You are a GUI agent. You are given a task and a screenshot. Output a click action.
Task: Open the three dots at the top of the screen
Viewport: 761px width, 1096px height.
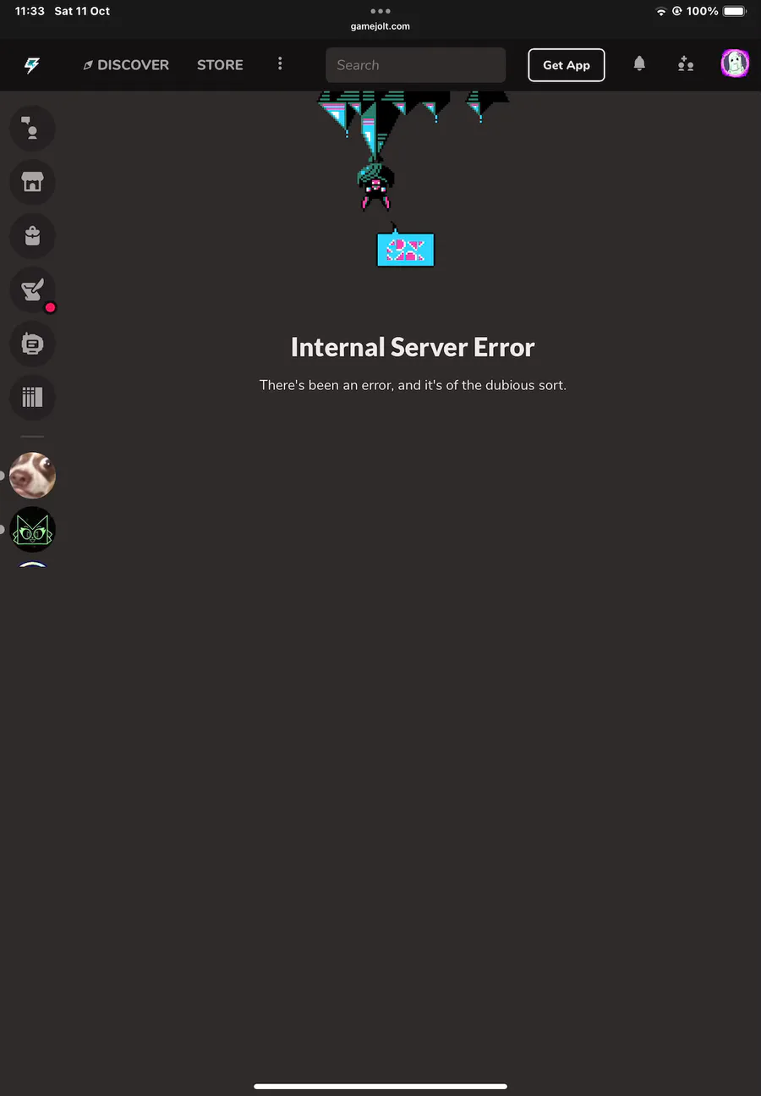click(x=380, y=11)
